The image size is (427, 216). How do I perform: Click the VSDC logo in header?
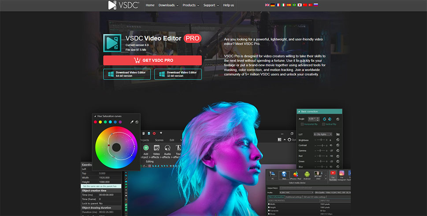click(124, 5)
